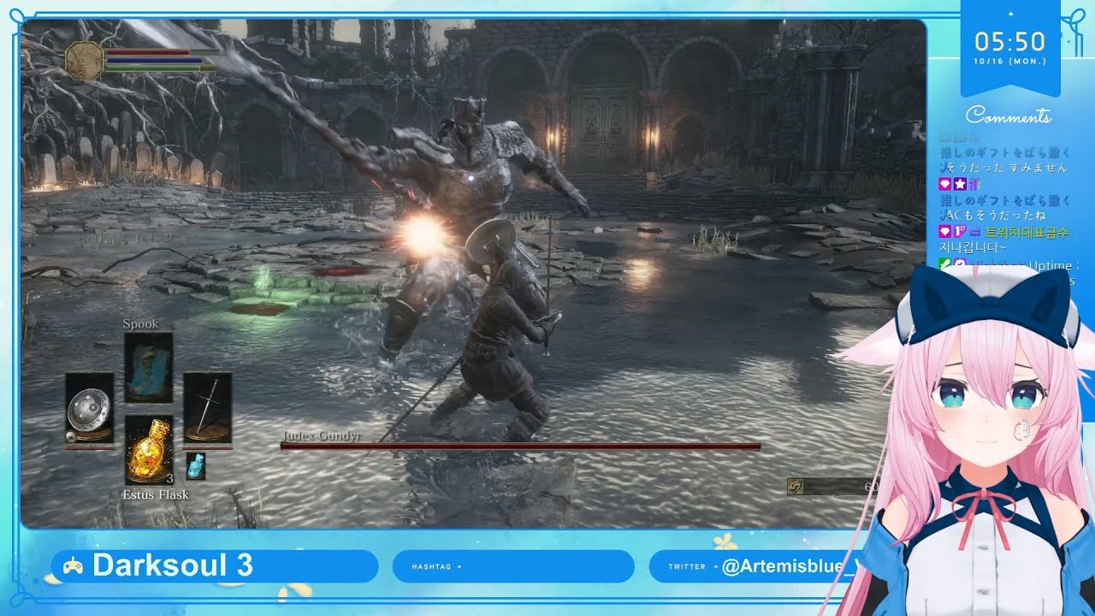Select the round shield left-hand slot
This screenshot has width=1095, height=616.
[x=89, y=408]
